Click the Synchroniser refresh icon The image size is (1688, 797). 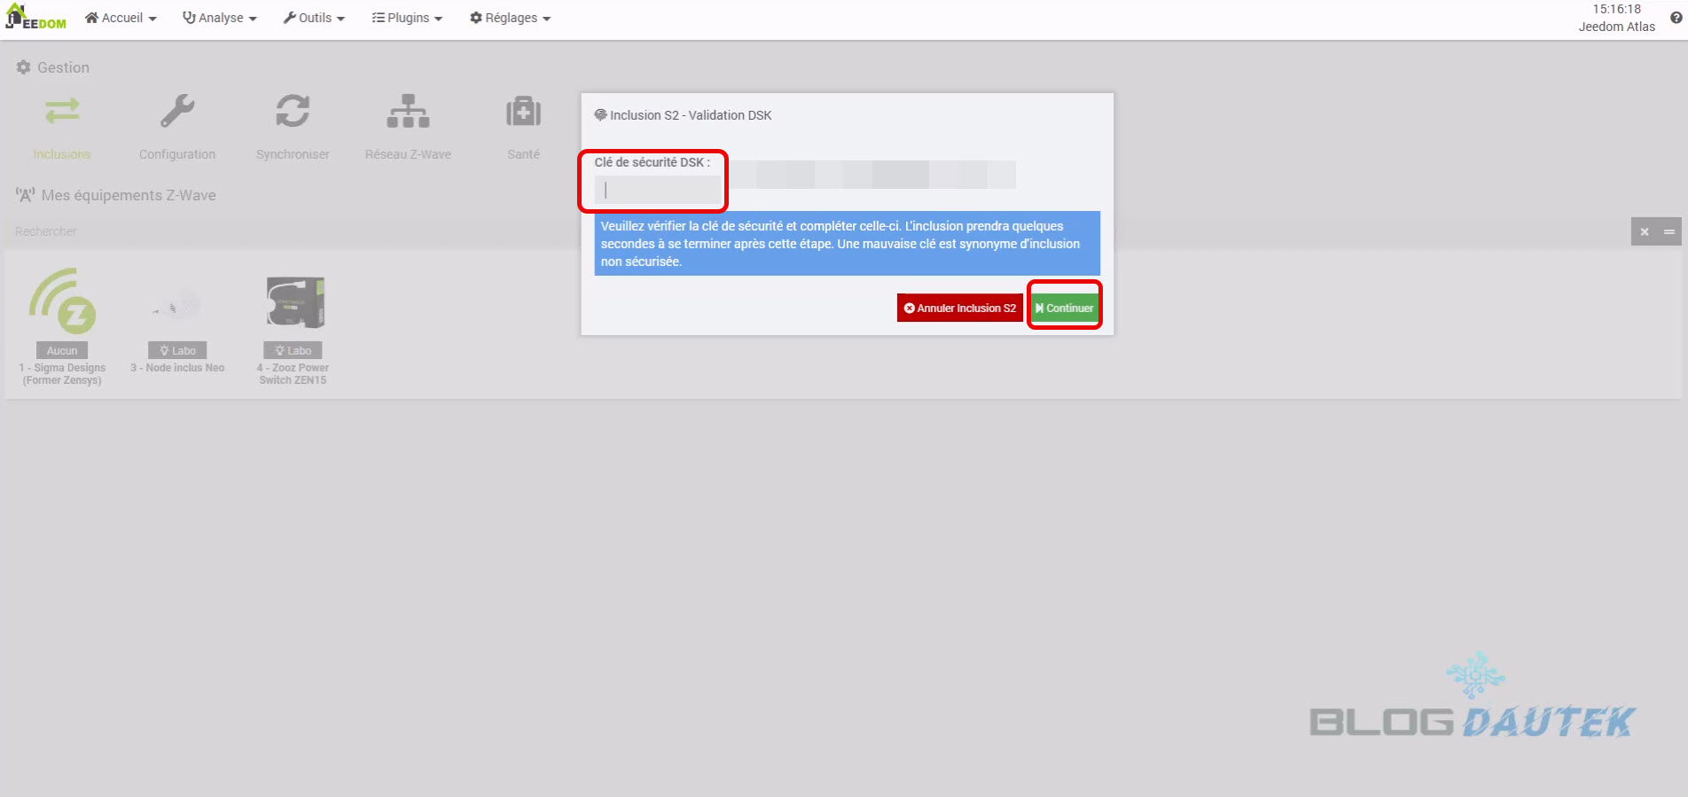pyautogui.click(x=293, y=112)
